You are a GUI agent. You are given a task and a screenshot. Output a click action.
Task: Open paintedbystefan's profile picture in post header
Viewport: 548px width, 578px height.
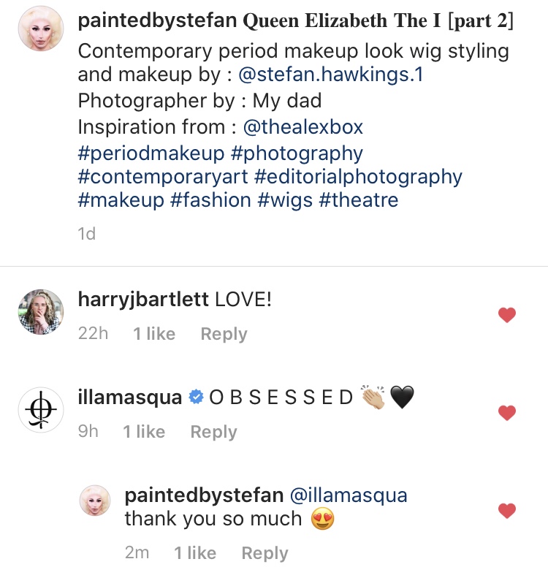click(x=41, y=28)
